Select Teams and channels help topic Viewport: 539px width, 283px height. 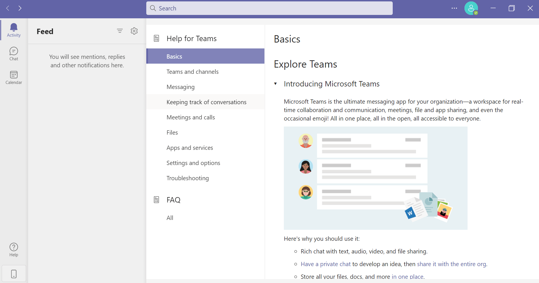coord(205,72)
